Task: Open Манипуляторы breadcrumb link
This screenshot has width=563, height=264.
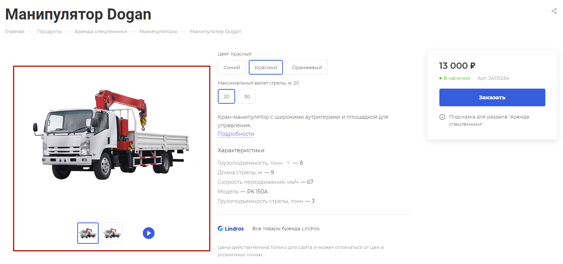Action: [158, 32]
